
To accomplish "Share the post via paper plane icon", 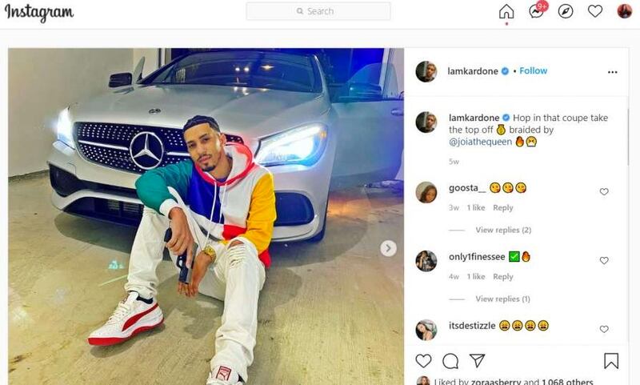I will (x=477, y=360).
